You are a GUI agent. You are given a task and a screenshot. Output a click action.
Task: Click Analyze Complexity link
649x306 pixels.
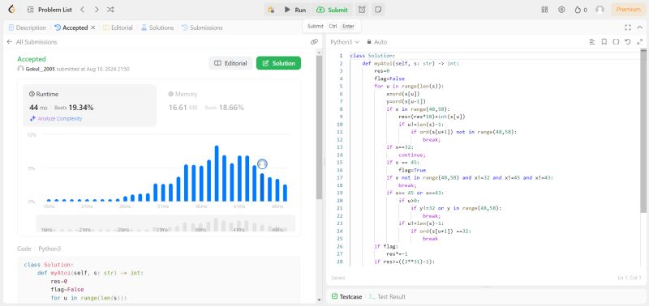point(56,118)
